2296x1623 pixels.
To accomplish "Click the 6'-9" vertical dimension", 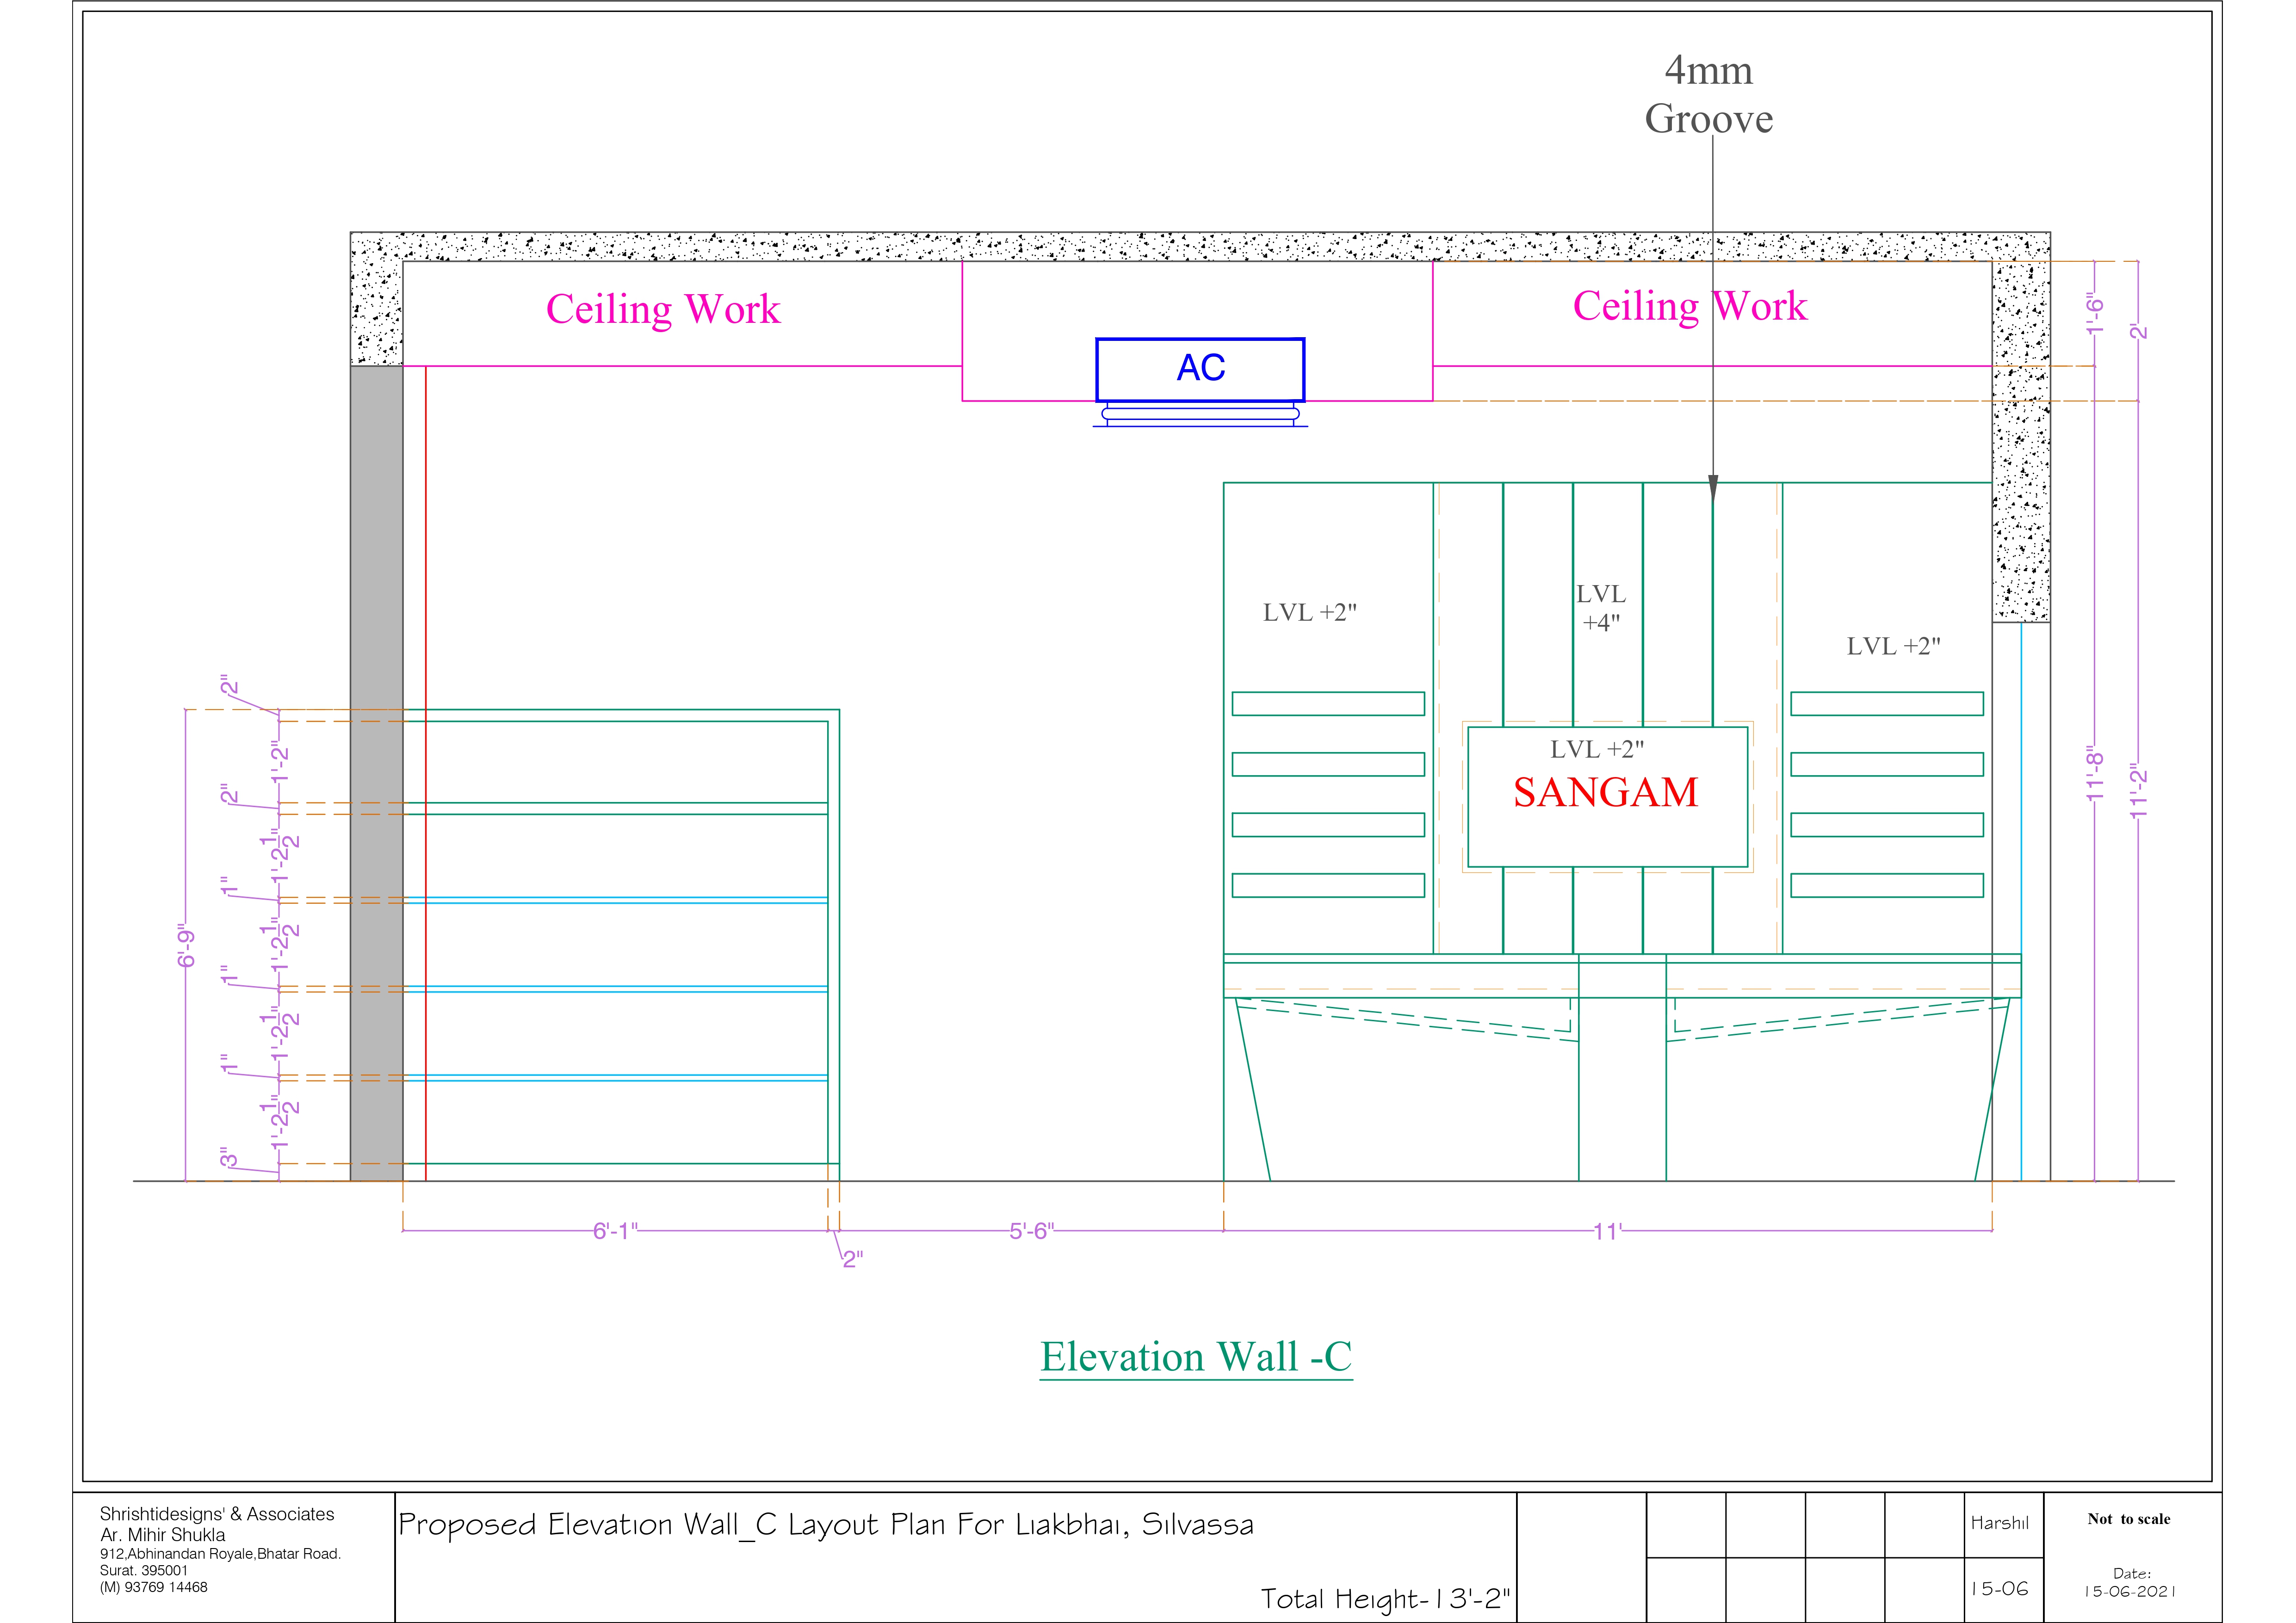I will point(186,945).
